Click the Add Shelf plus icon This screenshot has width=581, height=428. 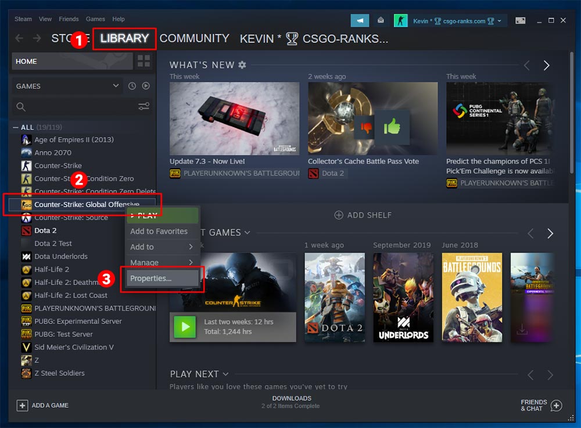pyautogui.click(x=339, y=215)
